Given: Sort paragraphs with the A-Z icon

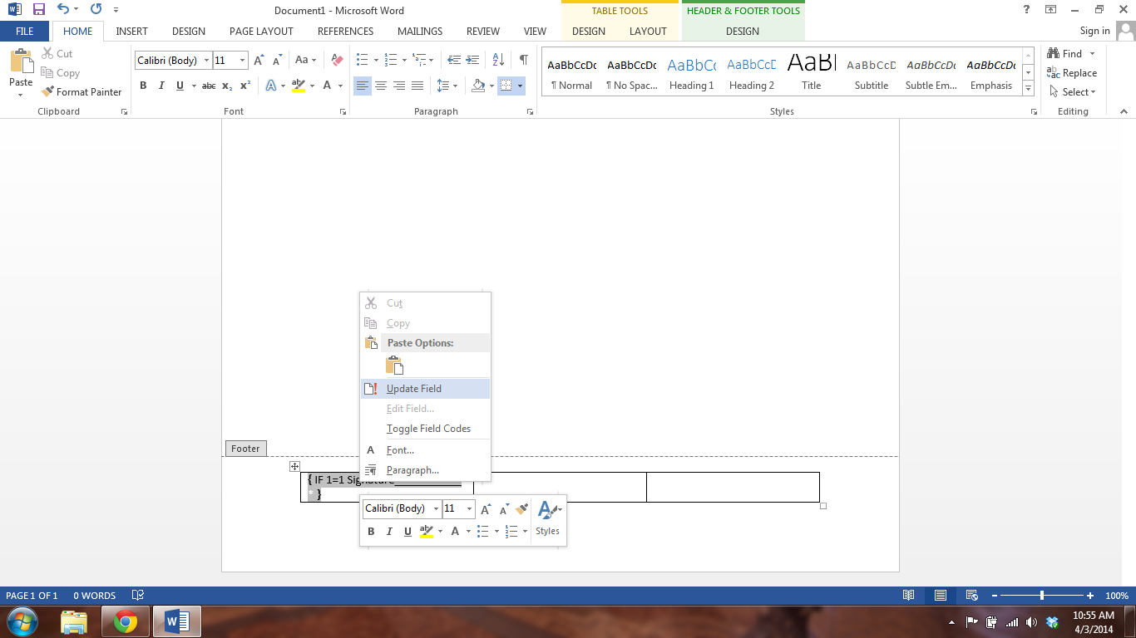Looking at the screenshot, I should coord(498,61).
